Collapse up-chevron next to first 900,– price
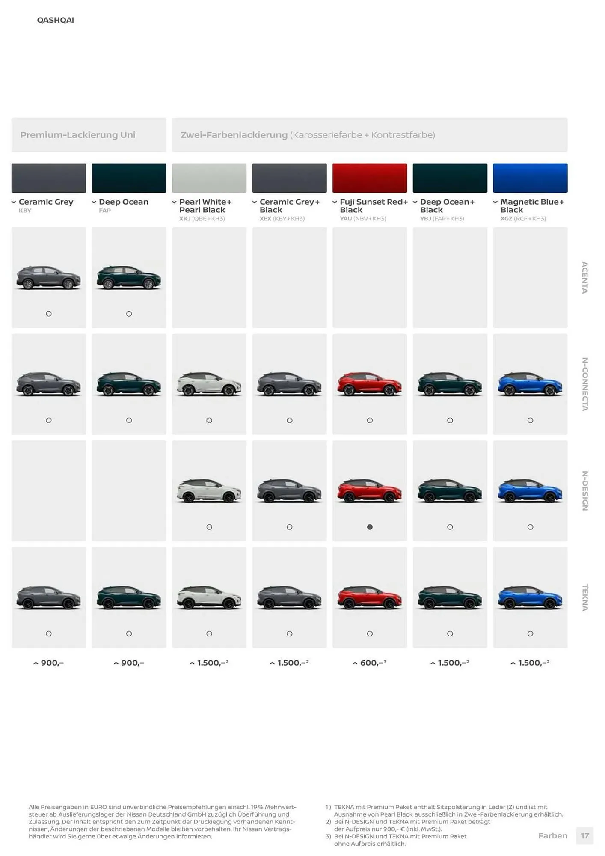This screenshot has width=605, height=856. (36, 663)
